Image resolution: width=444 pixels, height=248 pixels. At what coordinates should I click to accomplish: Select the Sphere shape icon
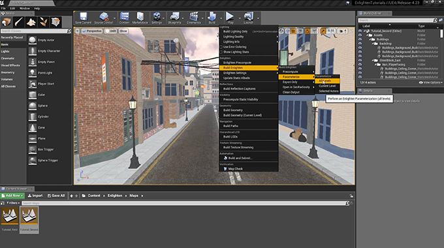point(33,106)
